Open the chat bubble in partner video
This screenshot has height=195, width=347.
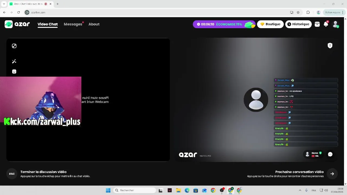[330, 154]
